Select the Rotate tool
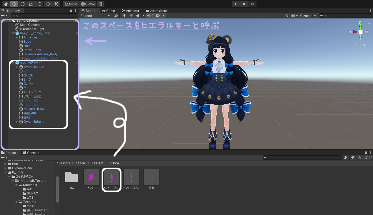This screenshot has width=373, height=215. 23,4
